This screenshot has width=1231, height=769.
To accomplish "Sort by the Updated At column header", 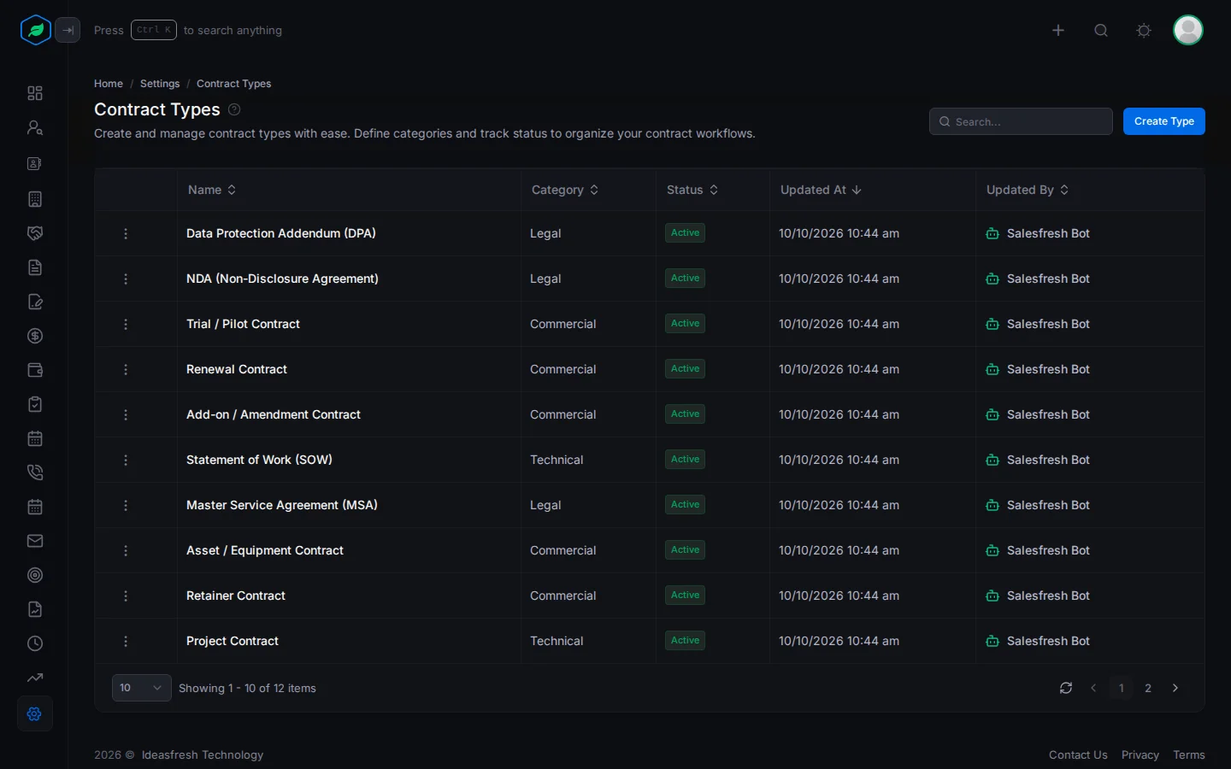I will pos(821,190).
